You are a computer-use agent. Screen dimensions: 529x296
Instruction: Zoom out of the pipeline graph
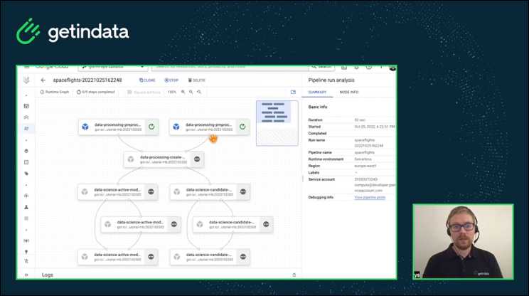tap(191, 92)
